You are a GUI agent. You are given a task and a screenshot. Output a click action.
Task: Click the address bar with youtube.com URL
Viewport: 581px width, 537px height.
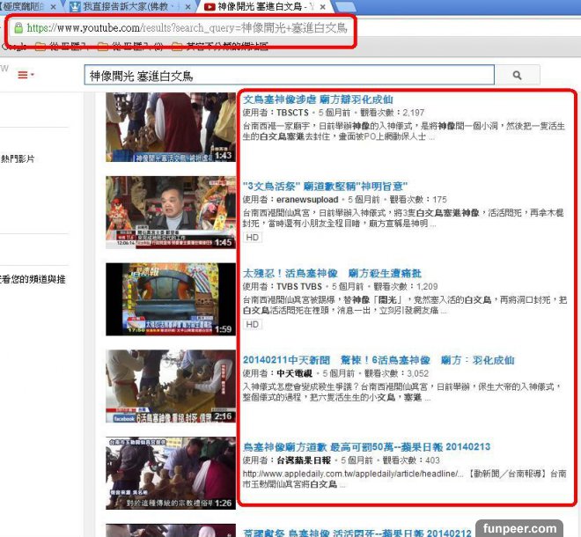click(185, 28)
